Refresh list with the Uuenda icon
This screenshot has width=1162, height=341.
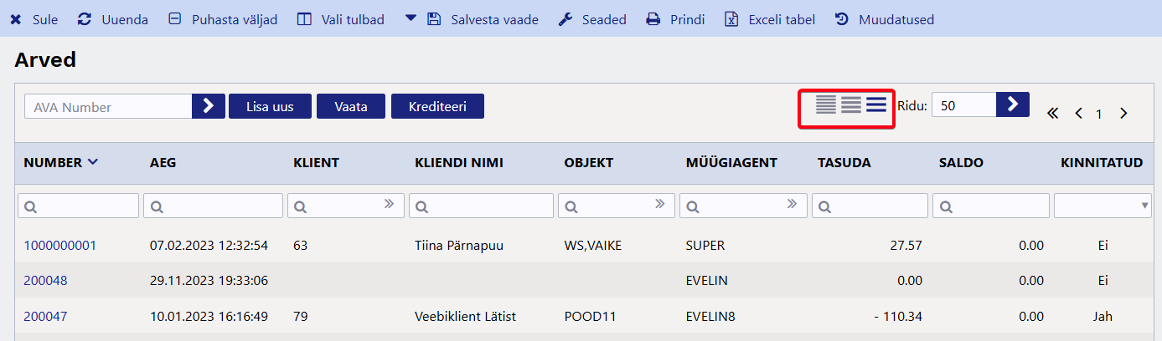(85, 19)
